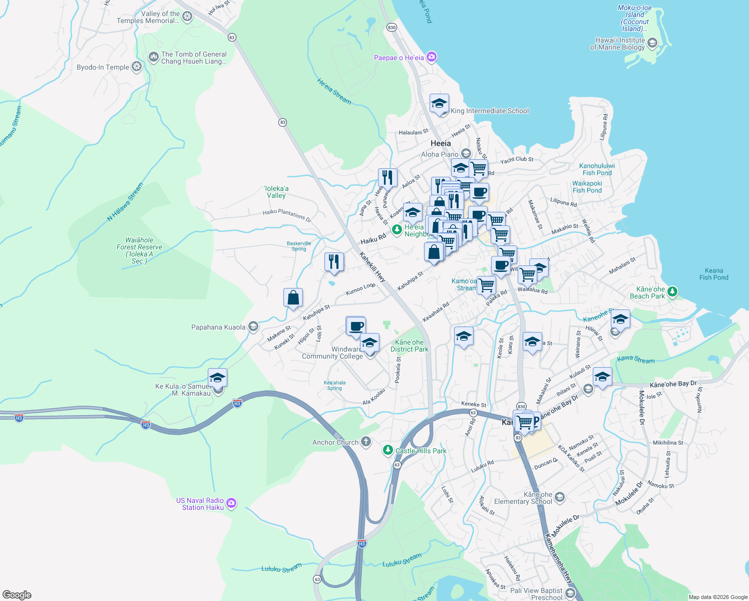Click the shopping cart icon near Waikalua Rd
Viewport: 749px width, 601px height.
pos(527,274)
